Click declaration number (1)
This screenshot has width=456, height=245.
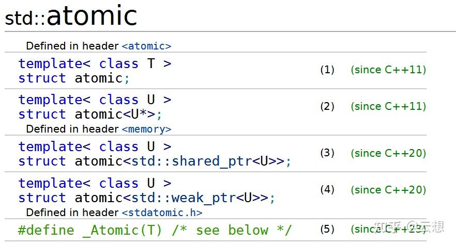pos(327,70)
